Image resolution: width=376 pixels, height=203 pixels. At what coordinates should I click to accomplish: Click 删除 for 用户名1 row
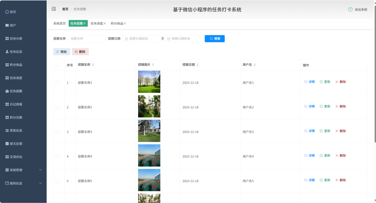[340, 82]
